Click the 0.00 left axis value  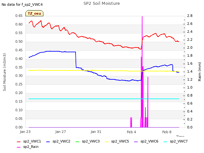tap(19, 127)
